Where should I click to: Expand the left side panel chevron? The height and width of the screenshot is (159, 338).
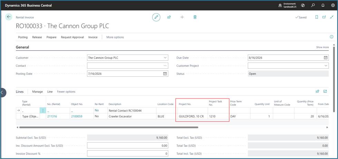(2, 93)
